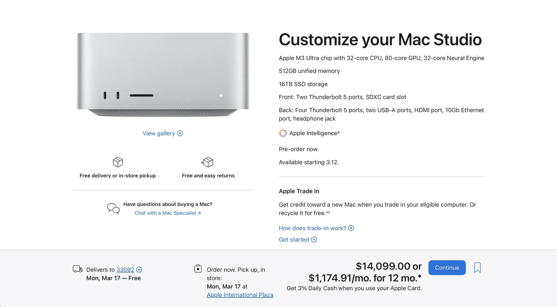Expand the plus beside How does trade-in work
Image resolution: width=557 pixels, height=307 pixels.
pyautogui.click(x=351, y=228)
